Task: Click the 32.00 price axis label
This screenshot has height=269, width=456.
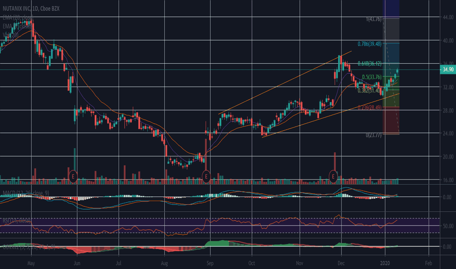Action: pos(448,87)
